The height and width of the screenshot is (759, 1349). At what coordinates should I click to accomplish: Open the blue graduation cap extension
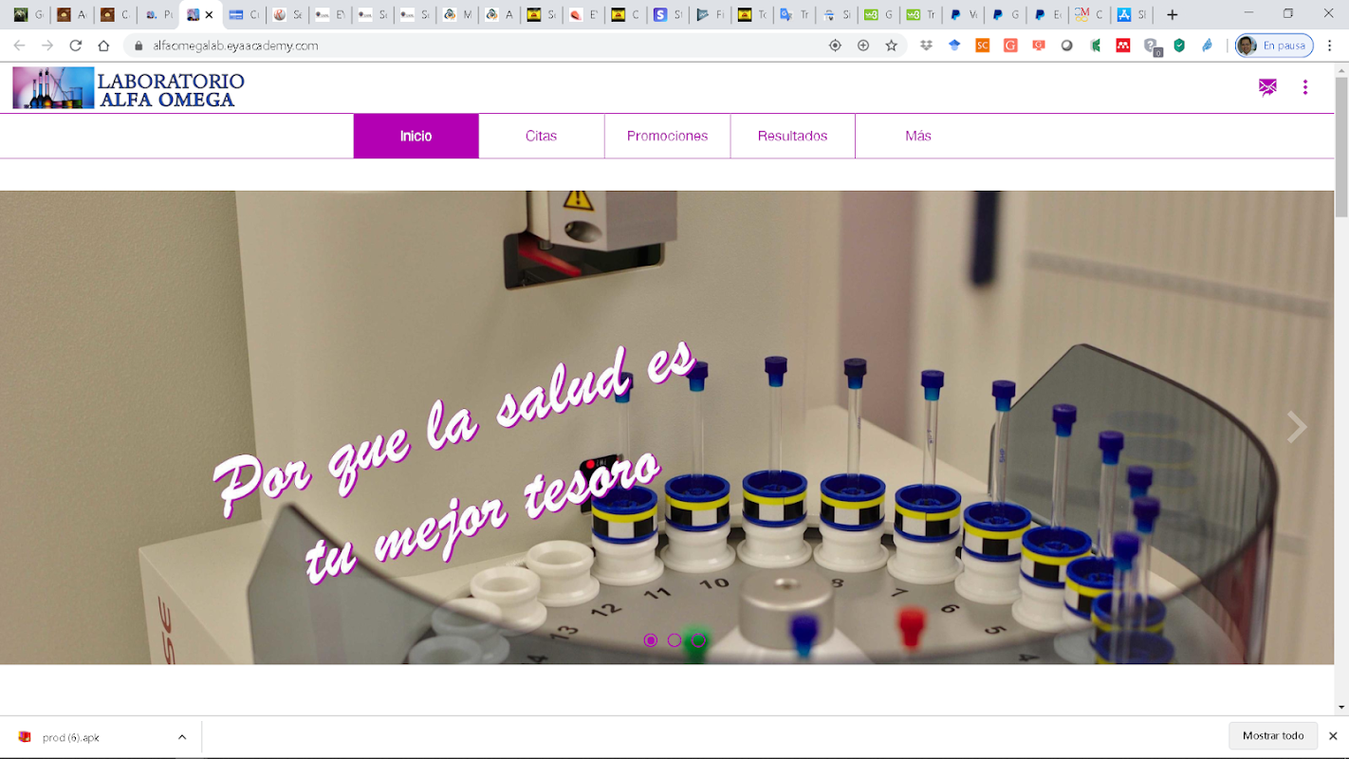[954, 46]
